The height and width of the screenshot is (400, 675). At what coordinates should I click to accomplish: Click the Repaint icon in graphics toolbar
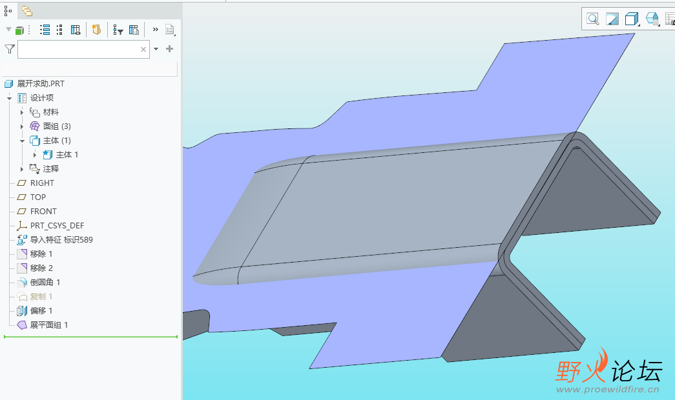(612, 19)
